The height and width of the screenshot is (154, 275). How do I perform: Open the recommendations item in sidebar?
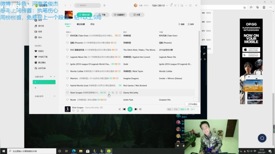[39, 20]
